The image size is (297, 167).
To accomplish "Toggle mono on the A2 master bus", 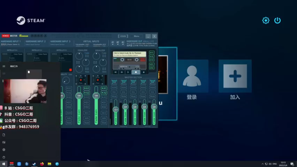I will [x=124, y=88].
